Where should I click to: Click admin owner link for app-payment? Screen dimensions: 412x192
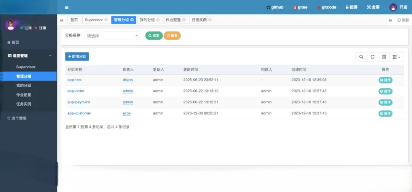(128, 102)
